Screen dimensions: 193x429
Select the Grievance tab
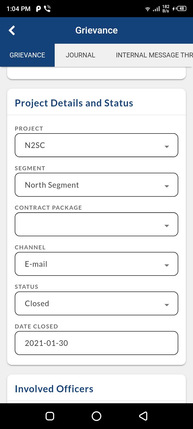pyautogui.click(x=27, y=55)
